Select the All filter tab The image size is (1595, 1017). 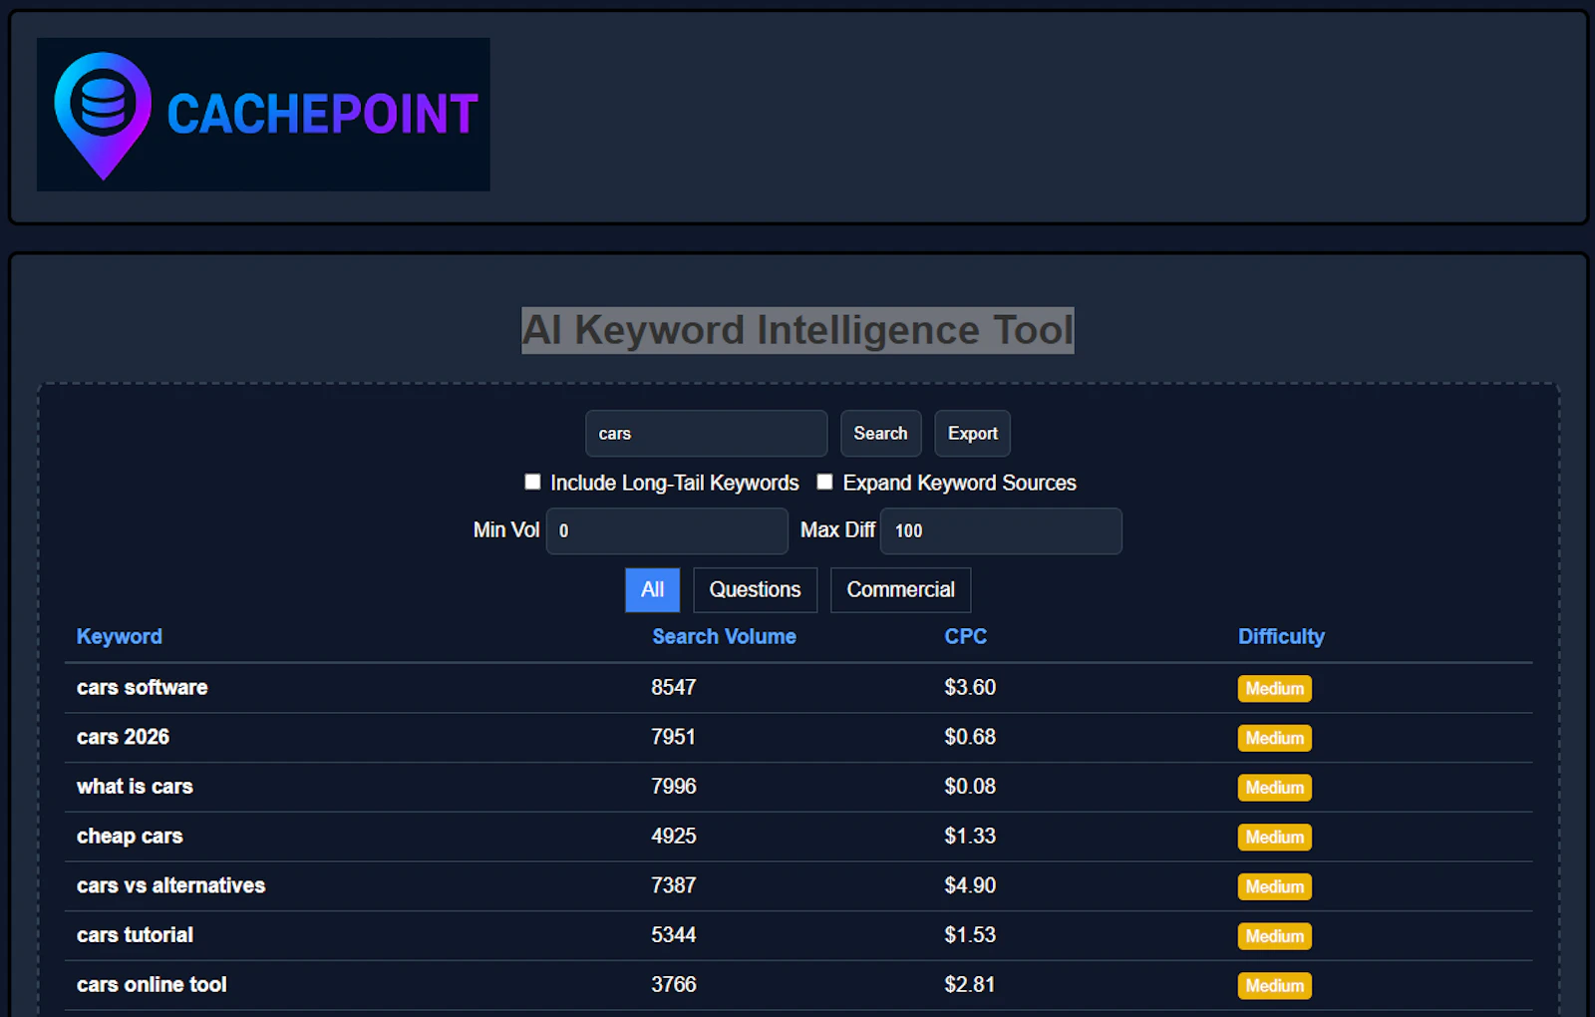(x=652, y=590)
